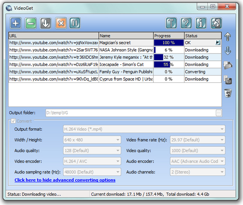Click the 6 % progress cell
Viewport: 243px width, 205px height.
pyautogui.click(x=169, y=50)
